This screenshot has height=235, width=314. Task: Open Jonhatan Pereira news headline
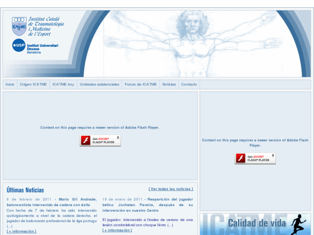coord(148,205)
